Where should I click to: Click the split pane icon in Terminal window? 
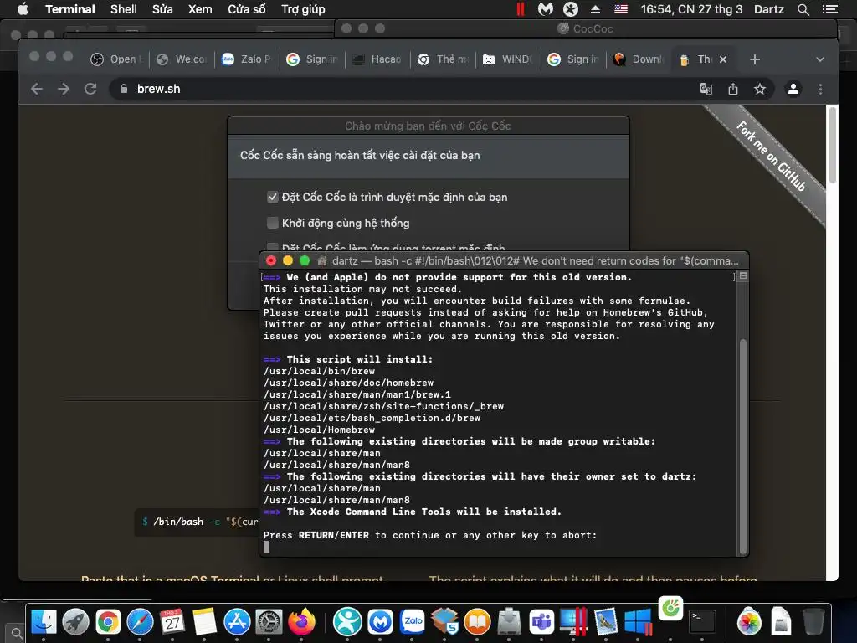coord(743,276)
